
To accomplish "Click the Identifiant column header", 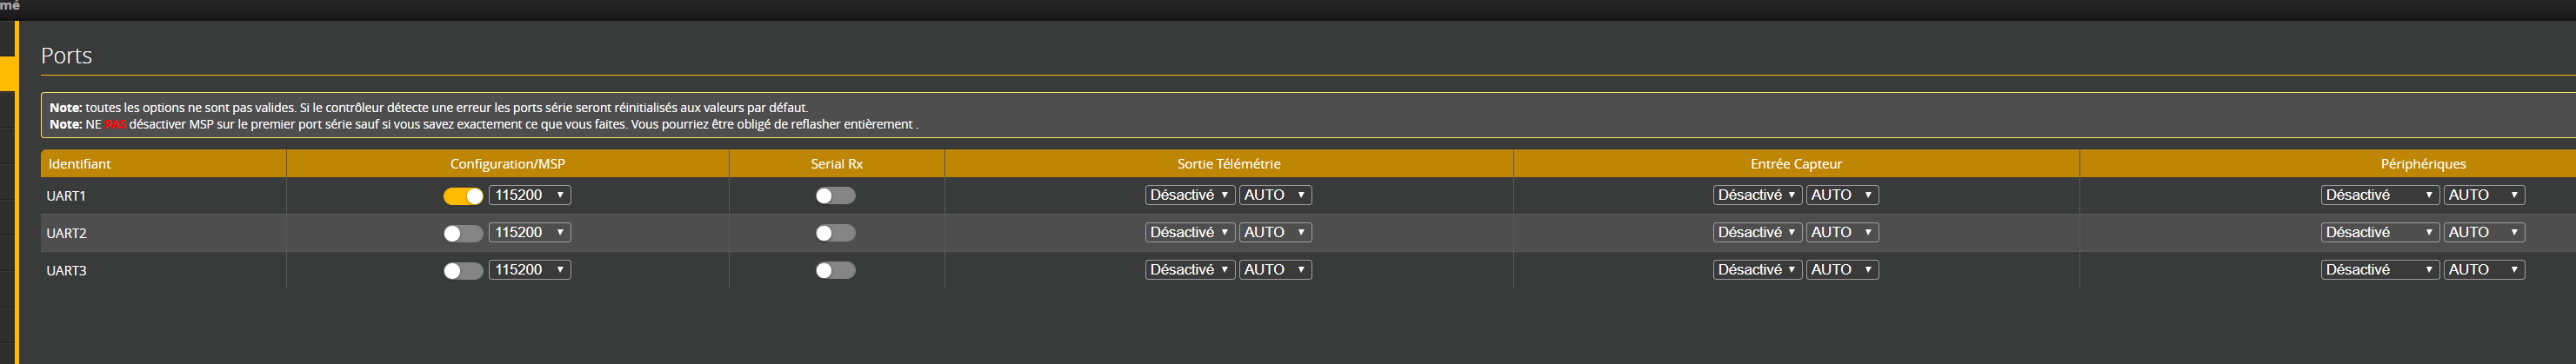I will 79,164.
